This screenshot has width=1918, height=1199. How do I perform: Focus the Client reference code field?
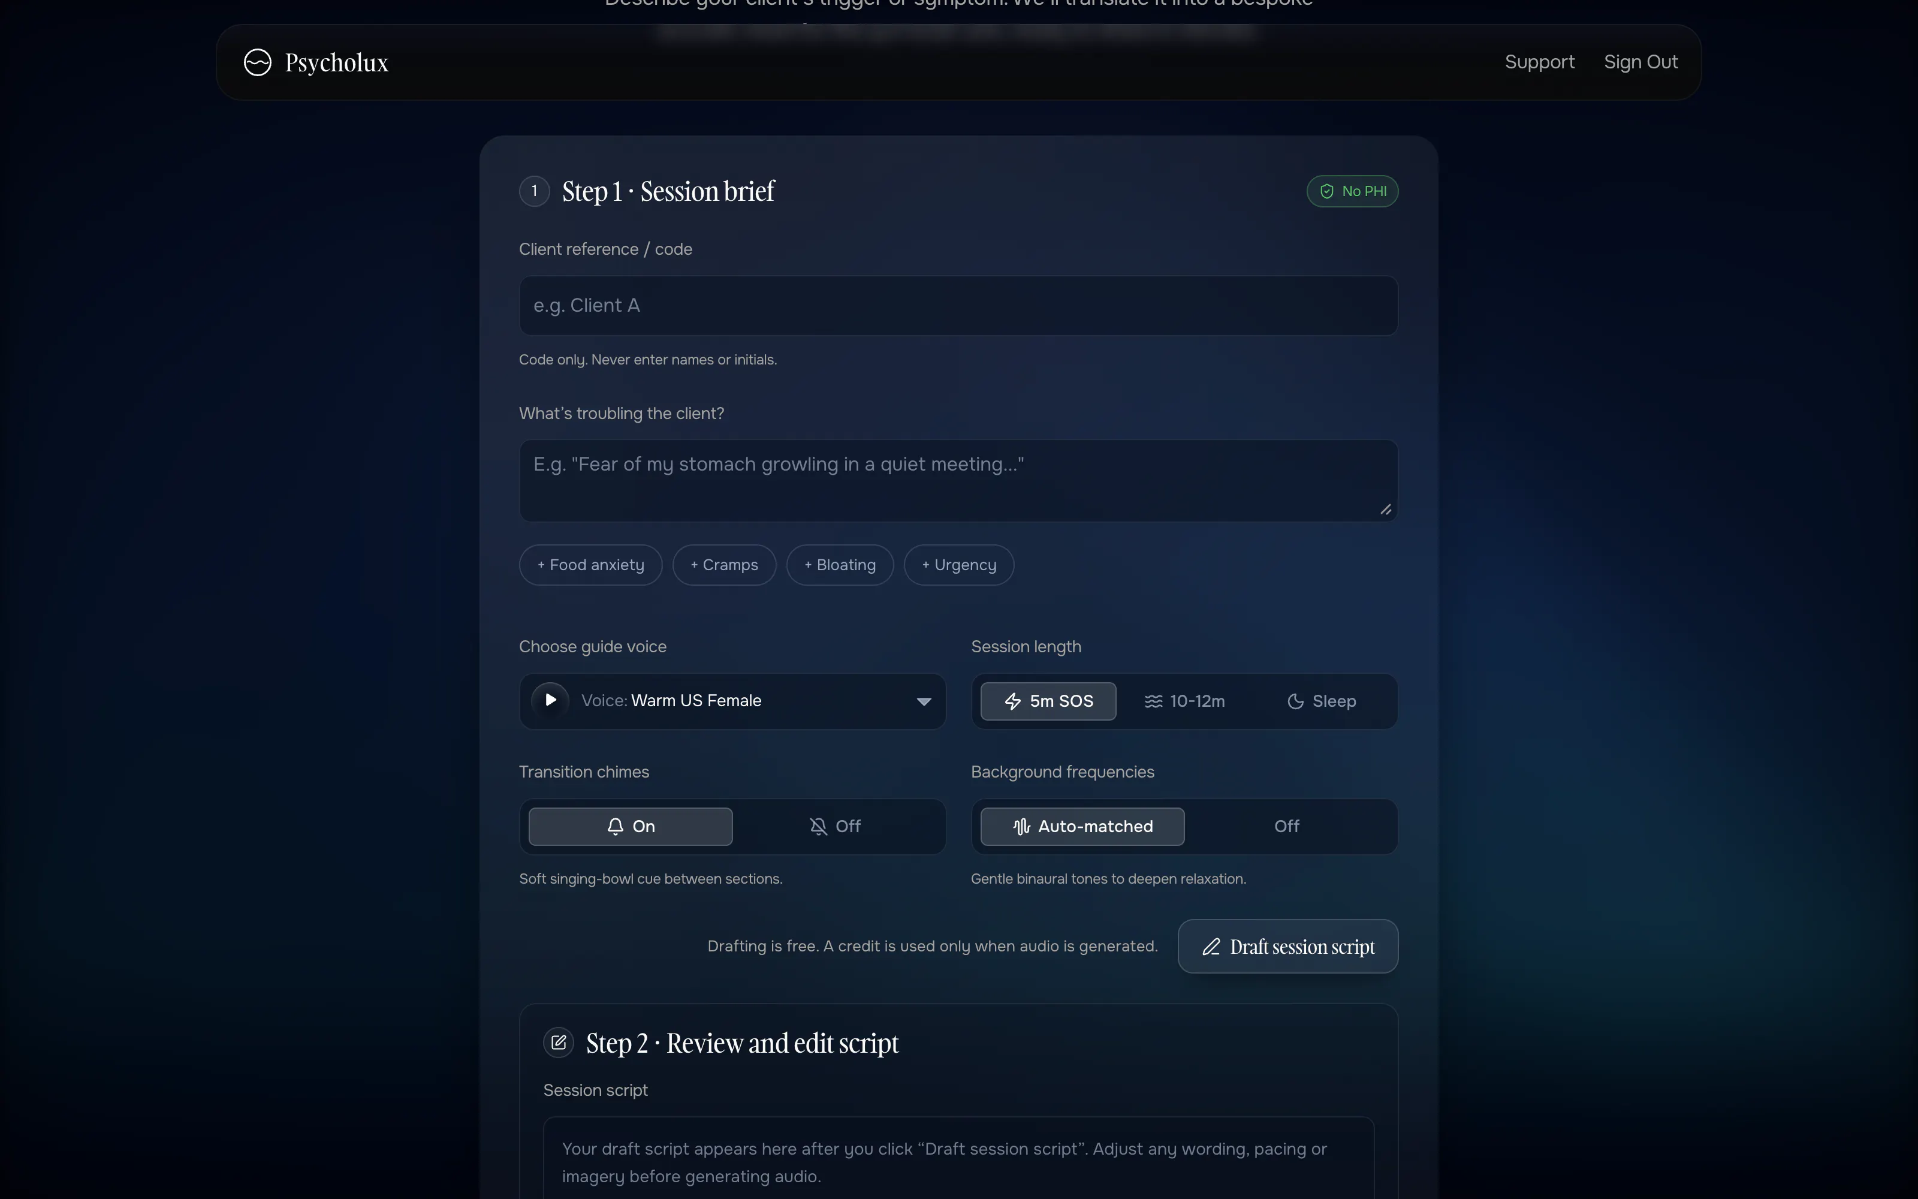(958, 306)
